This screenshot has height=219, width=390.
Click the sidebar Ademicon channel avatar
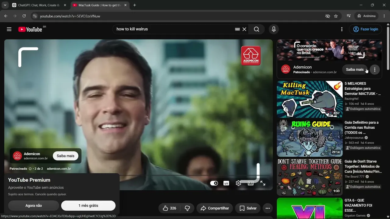point(285,69)
